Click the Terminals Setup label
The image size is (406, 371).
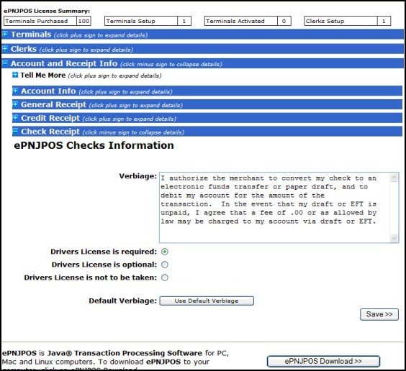(x=130, y=21)
